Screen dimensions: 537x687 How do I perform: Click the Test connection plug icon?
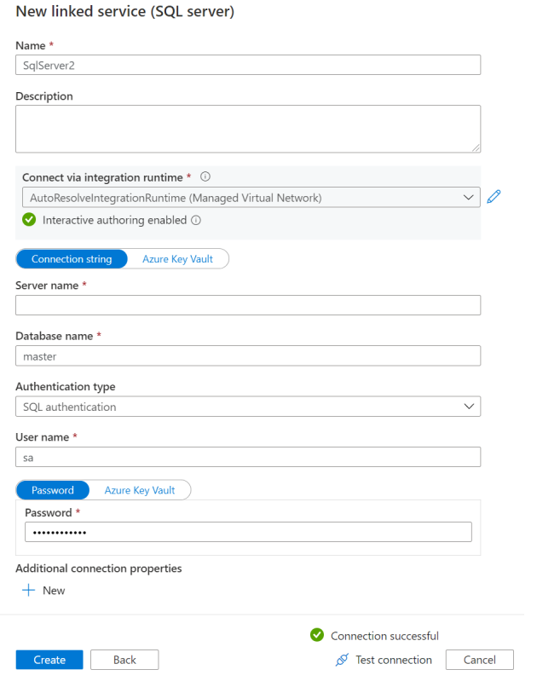point(342,660)
